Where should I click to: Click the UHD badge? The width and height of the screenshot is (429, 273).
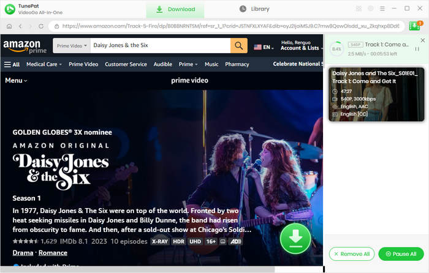click(195, 242)
